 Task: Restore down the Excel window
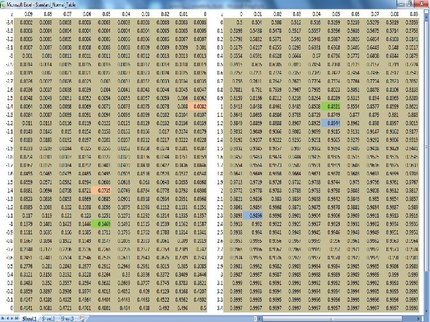(410, 4)
